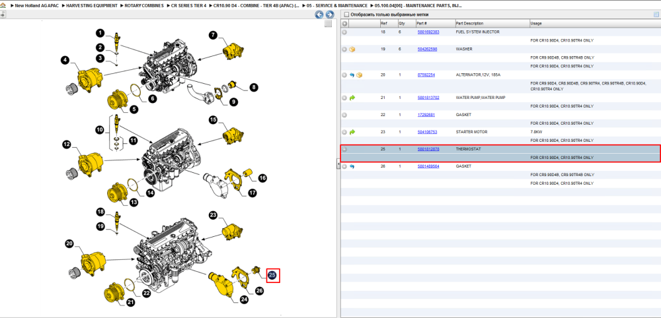Navigate to CR10.90 D4 - COMBINE breadcrumb
661x318 pixels.
pos(256,6)
